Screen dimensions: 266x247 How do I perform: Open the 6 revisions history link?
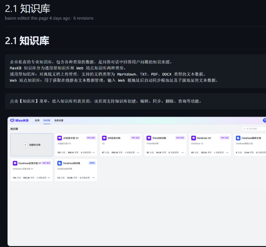83,18
